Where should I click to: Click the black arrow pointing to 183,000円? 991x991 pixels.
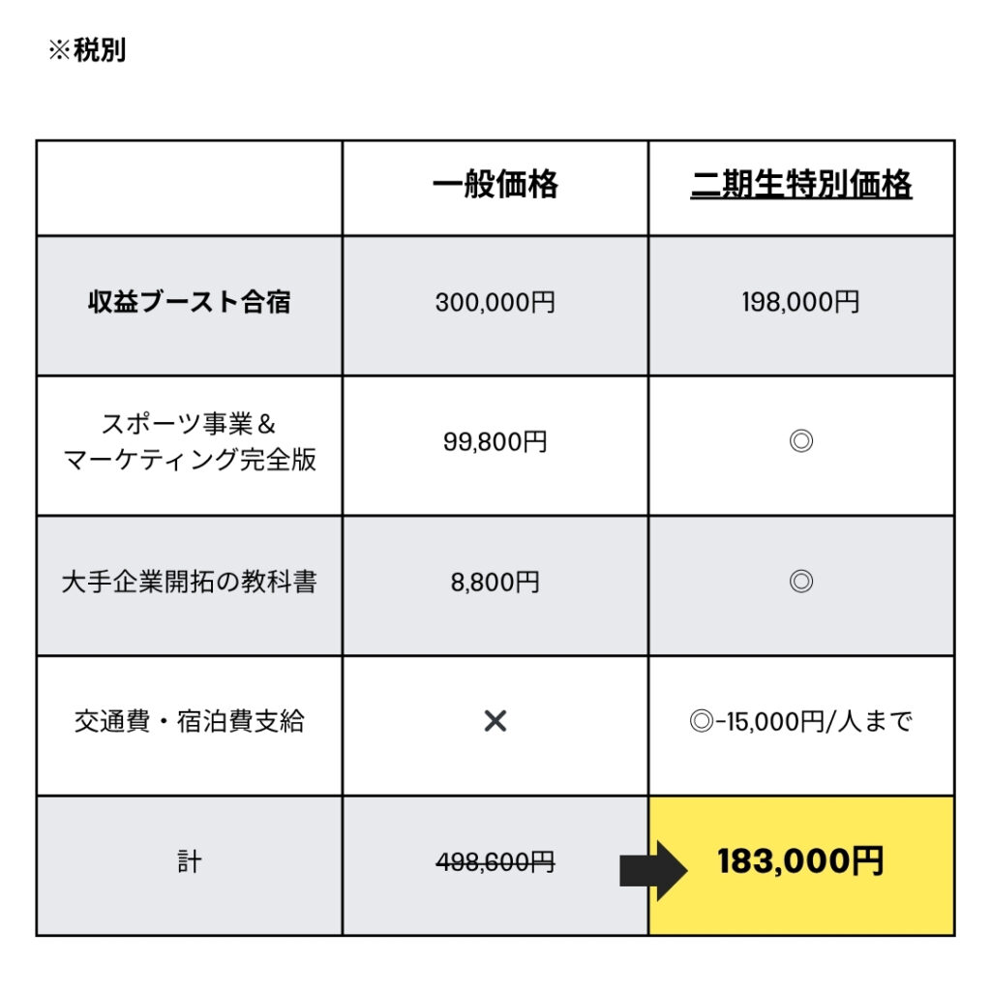[653, 870]
